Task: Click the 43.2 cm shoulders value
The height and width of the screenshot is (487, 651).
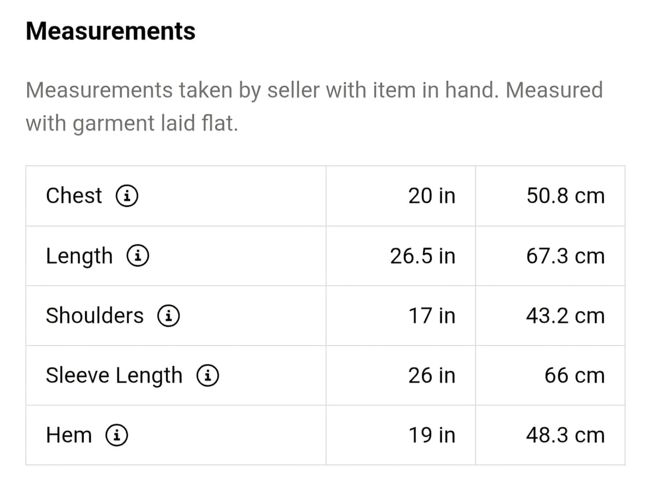Action: point(565,316)
